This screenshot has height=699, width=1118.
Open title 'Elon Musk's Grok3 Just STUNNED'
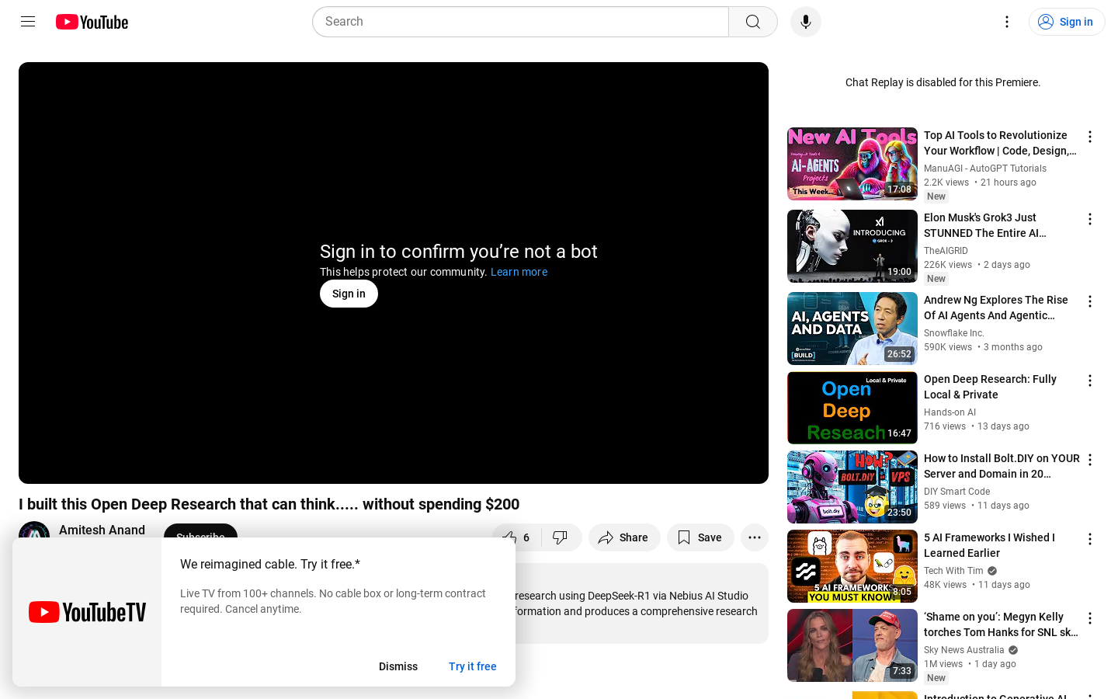point(985,225)
